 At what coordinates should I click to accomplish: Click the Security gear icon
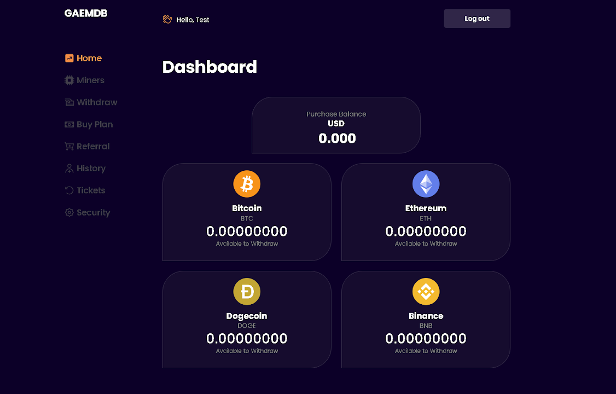69,212
